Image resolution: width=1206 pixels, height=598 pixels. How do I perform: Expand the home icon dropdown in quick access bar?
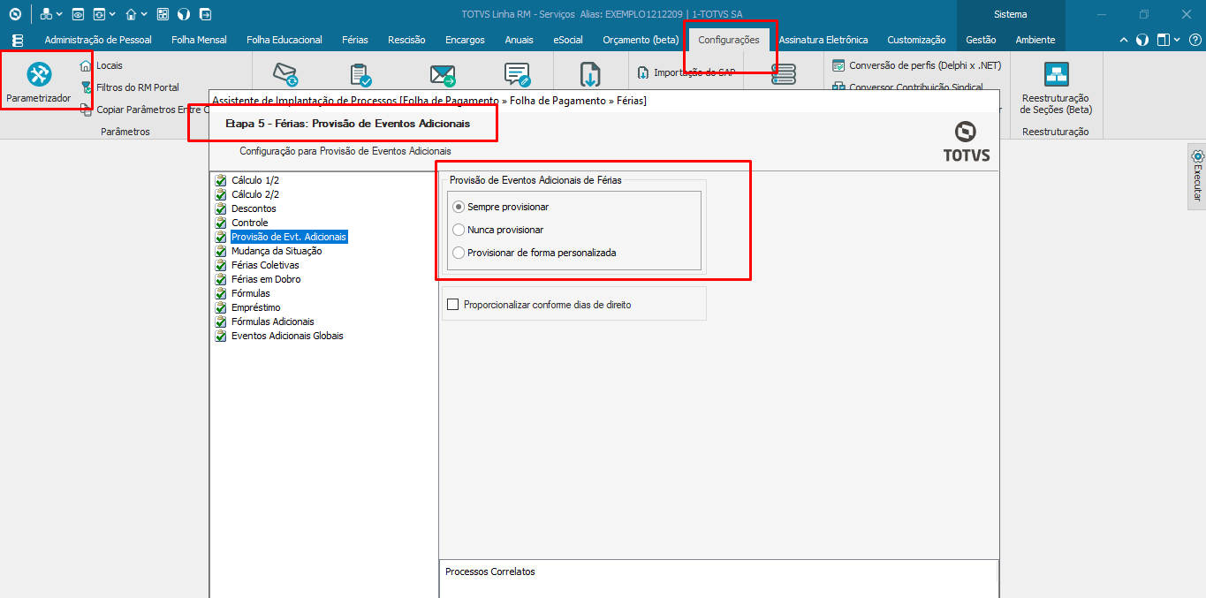(x=144, y=14)
